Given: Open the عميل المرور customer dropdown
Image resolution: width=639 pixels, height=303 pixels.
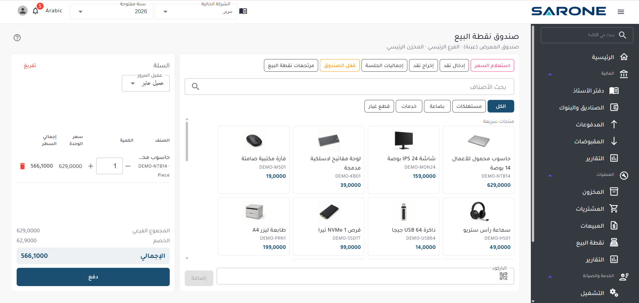Looking at the screenshot, I should pyautogui.click(x=146, y=83).
